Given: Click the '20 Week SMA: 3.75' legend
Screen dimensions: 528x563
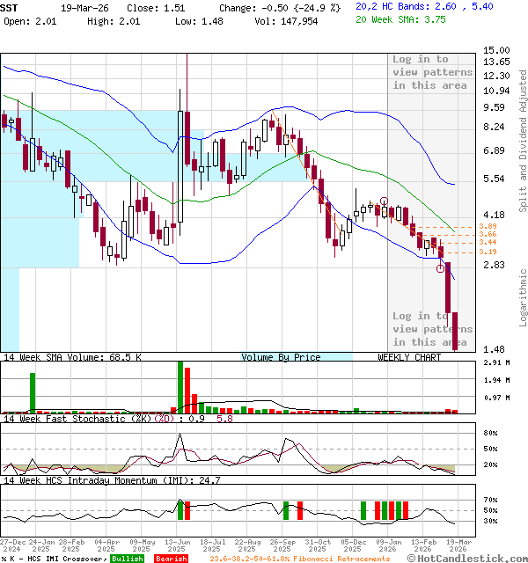Looking at the screenshot, I should click(x=407, y=20).
